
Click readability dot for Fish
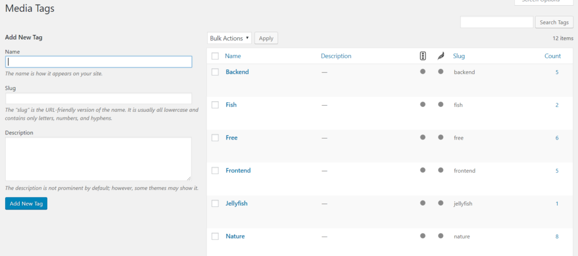coord(440,105)
